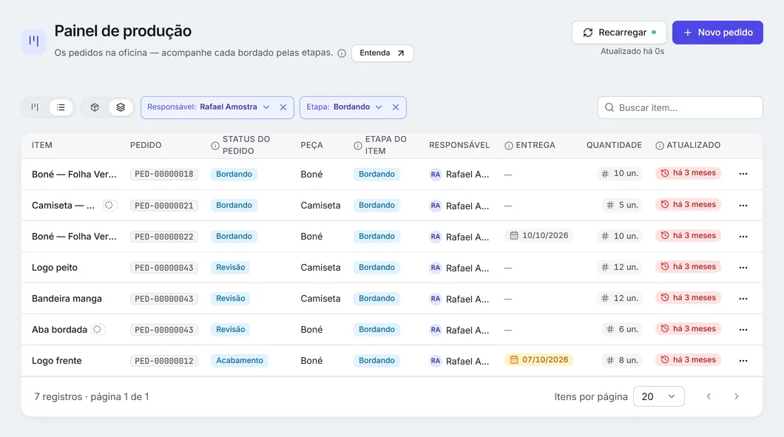Sort by PEÇA column header
The height and width of the screenshot is (437, 784).
tap(311, 145)
